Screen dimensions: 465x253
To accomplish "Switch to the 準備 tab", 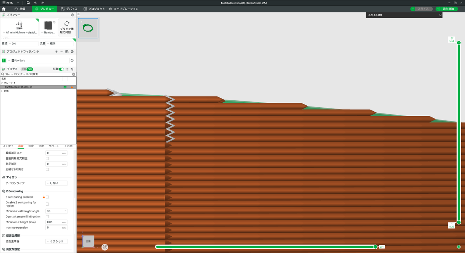I will coord(20,9).
